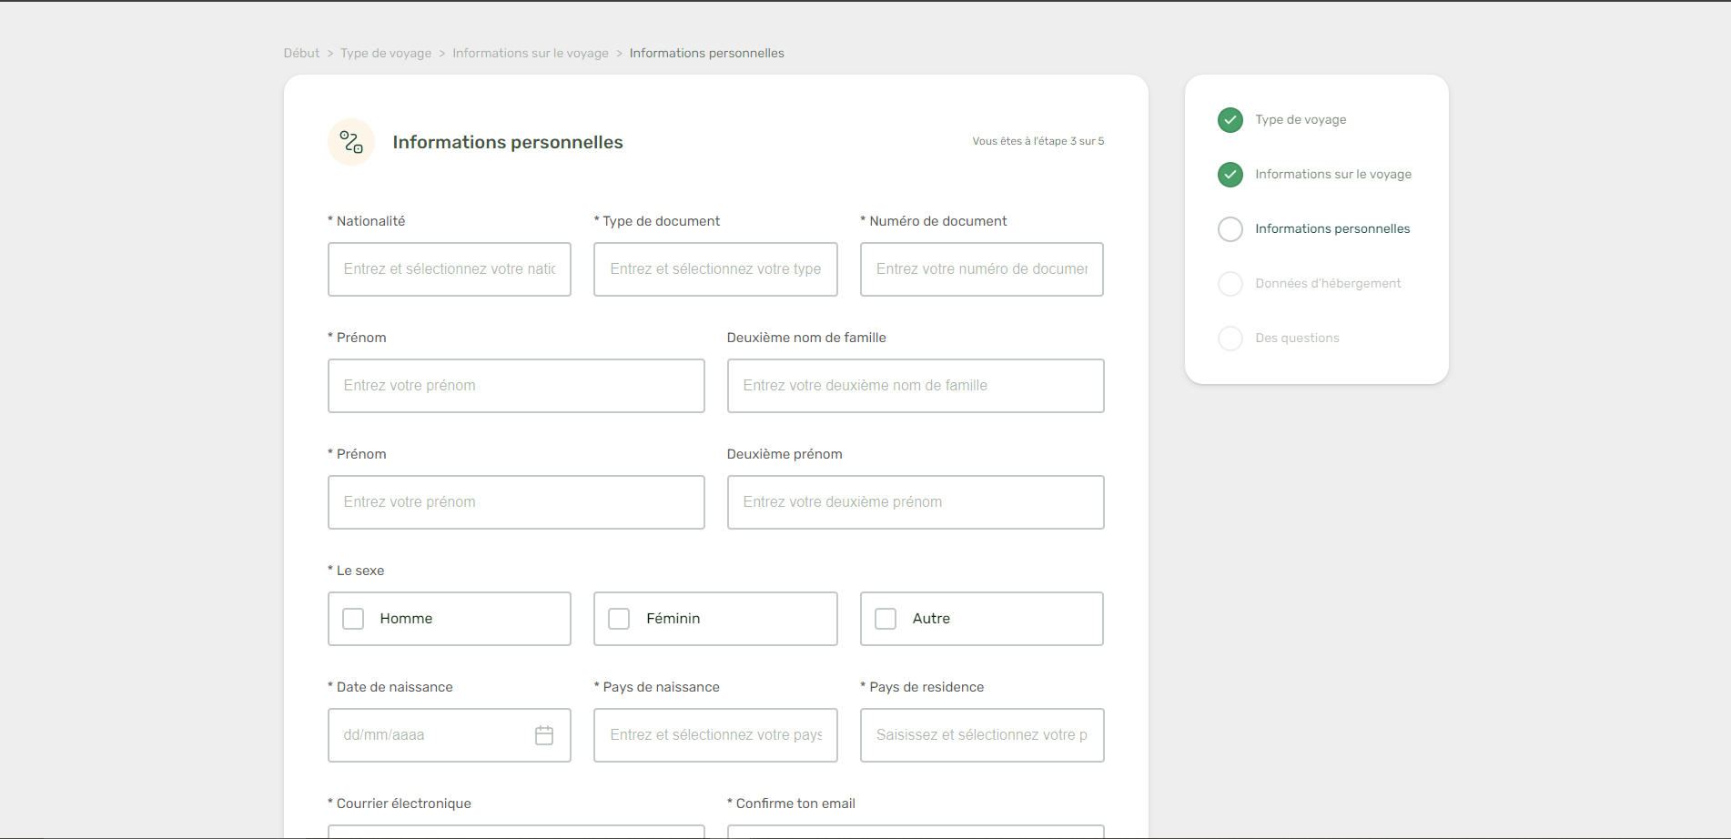Click the circle next to Données d'hébergement

(x=1230, y=284)
